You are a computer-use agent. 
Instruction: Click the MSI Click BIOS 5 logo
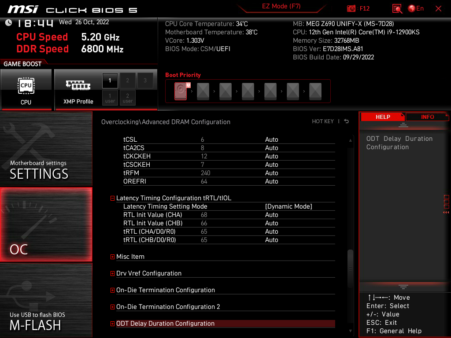[72, 10]
